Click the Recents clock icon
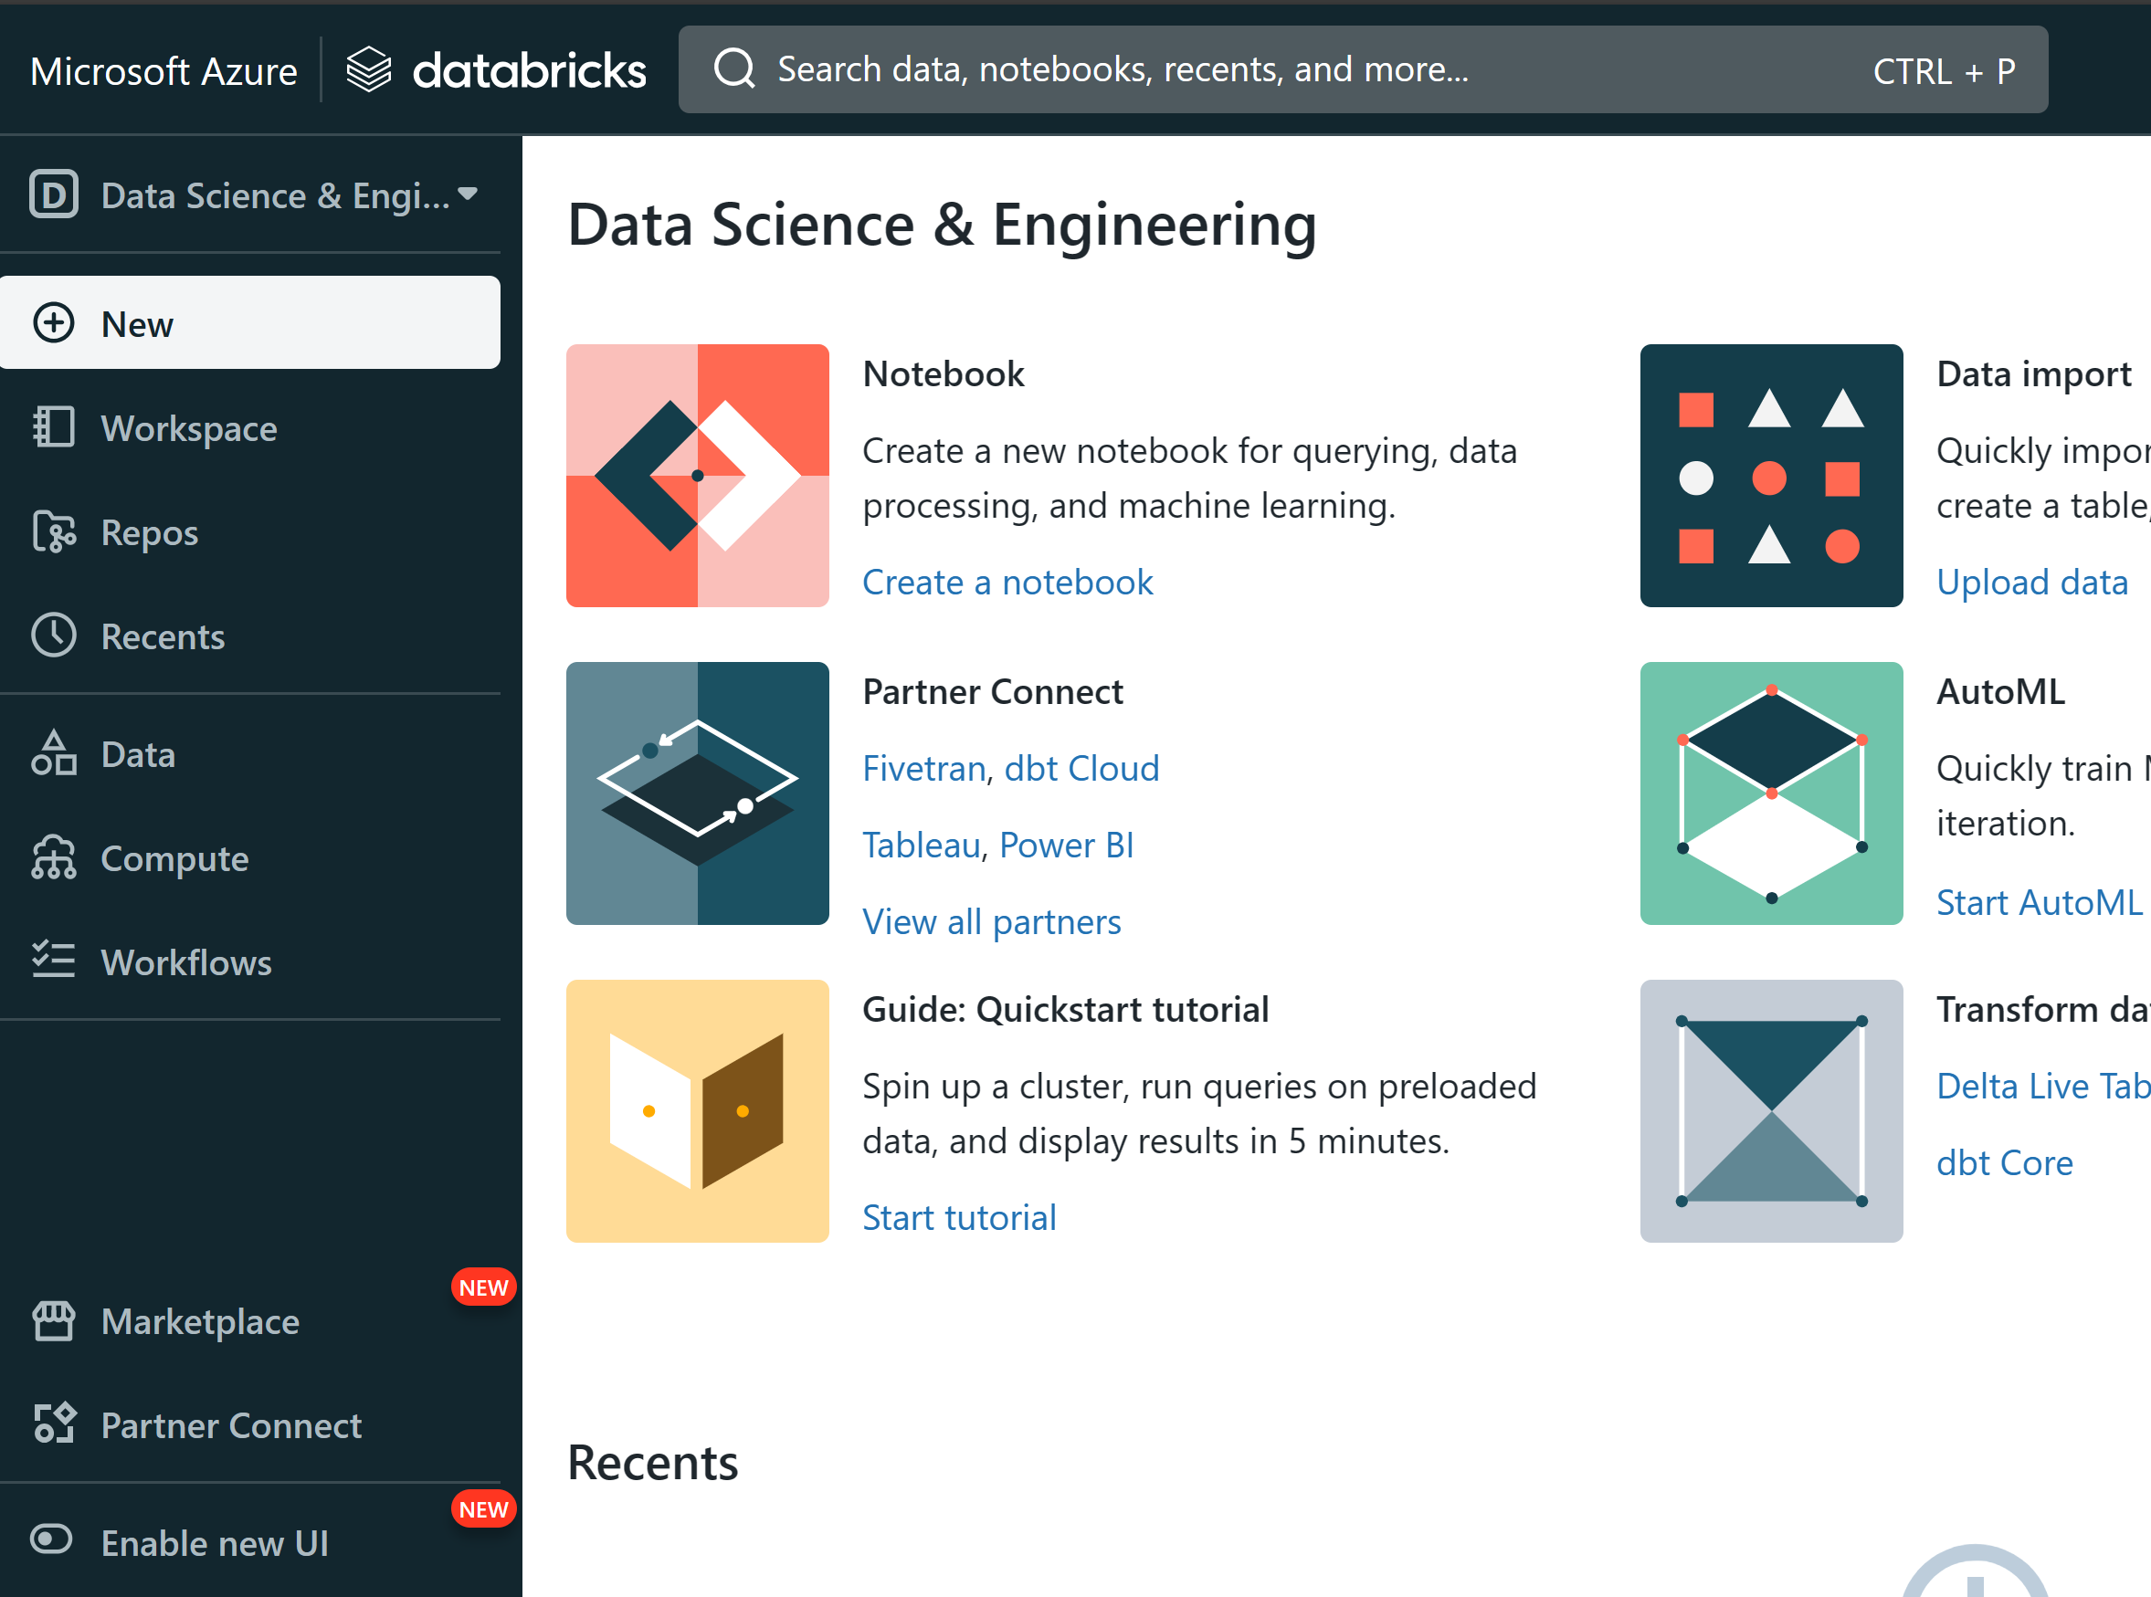 point(53,636)
